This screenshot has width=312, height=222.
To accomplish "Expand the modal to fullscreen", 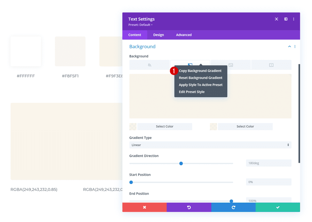I will pyautogui.click(x=276, y=19).
